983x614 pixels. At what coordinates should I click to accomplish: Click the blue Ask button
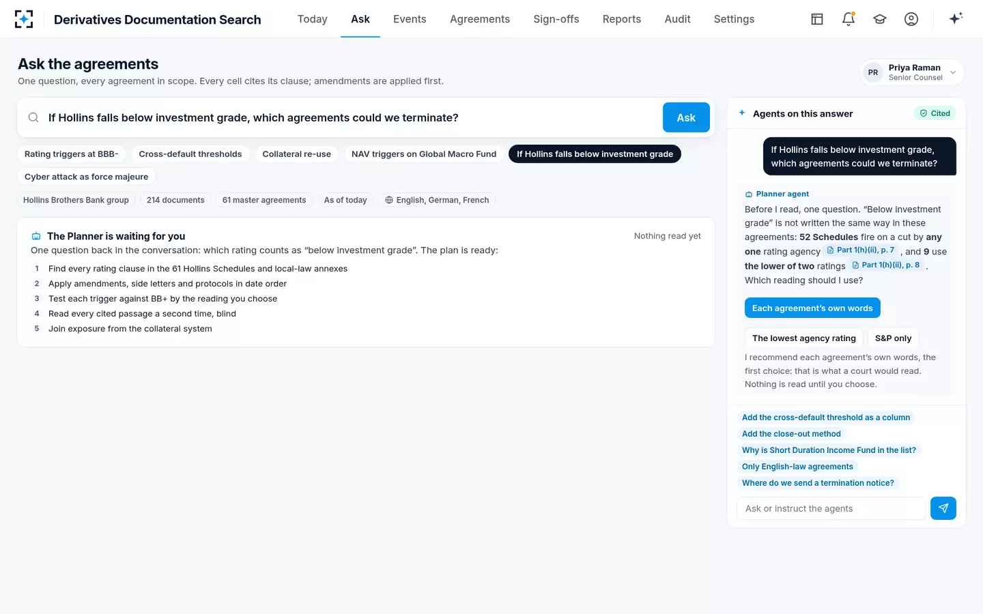(686, 117)
